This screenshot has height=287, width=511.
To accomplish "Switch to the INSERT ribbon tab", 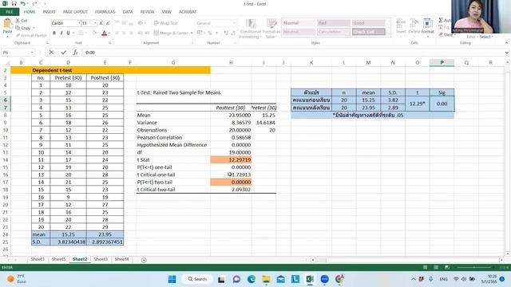I will (50, 12).
